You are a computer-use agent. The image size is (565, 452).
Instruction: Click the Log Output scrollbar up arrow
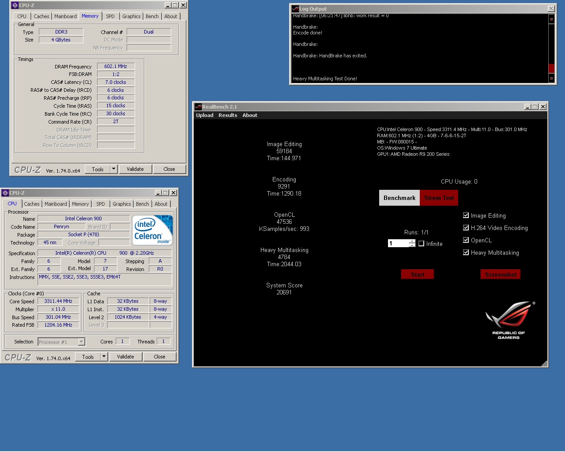coord(551,19)
